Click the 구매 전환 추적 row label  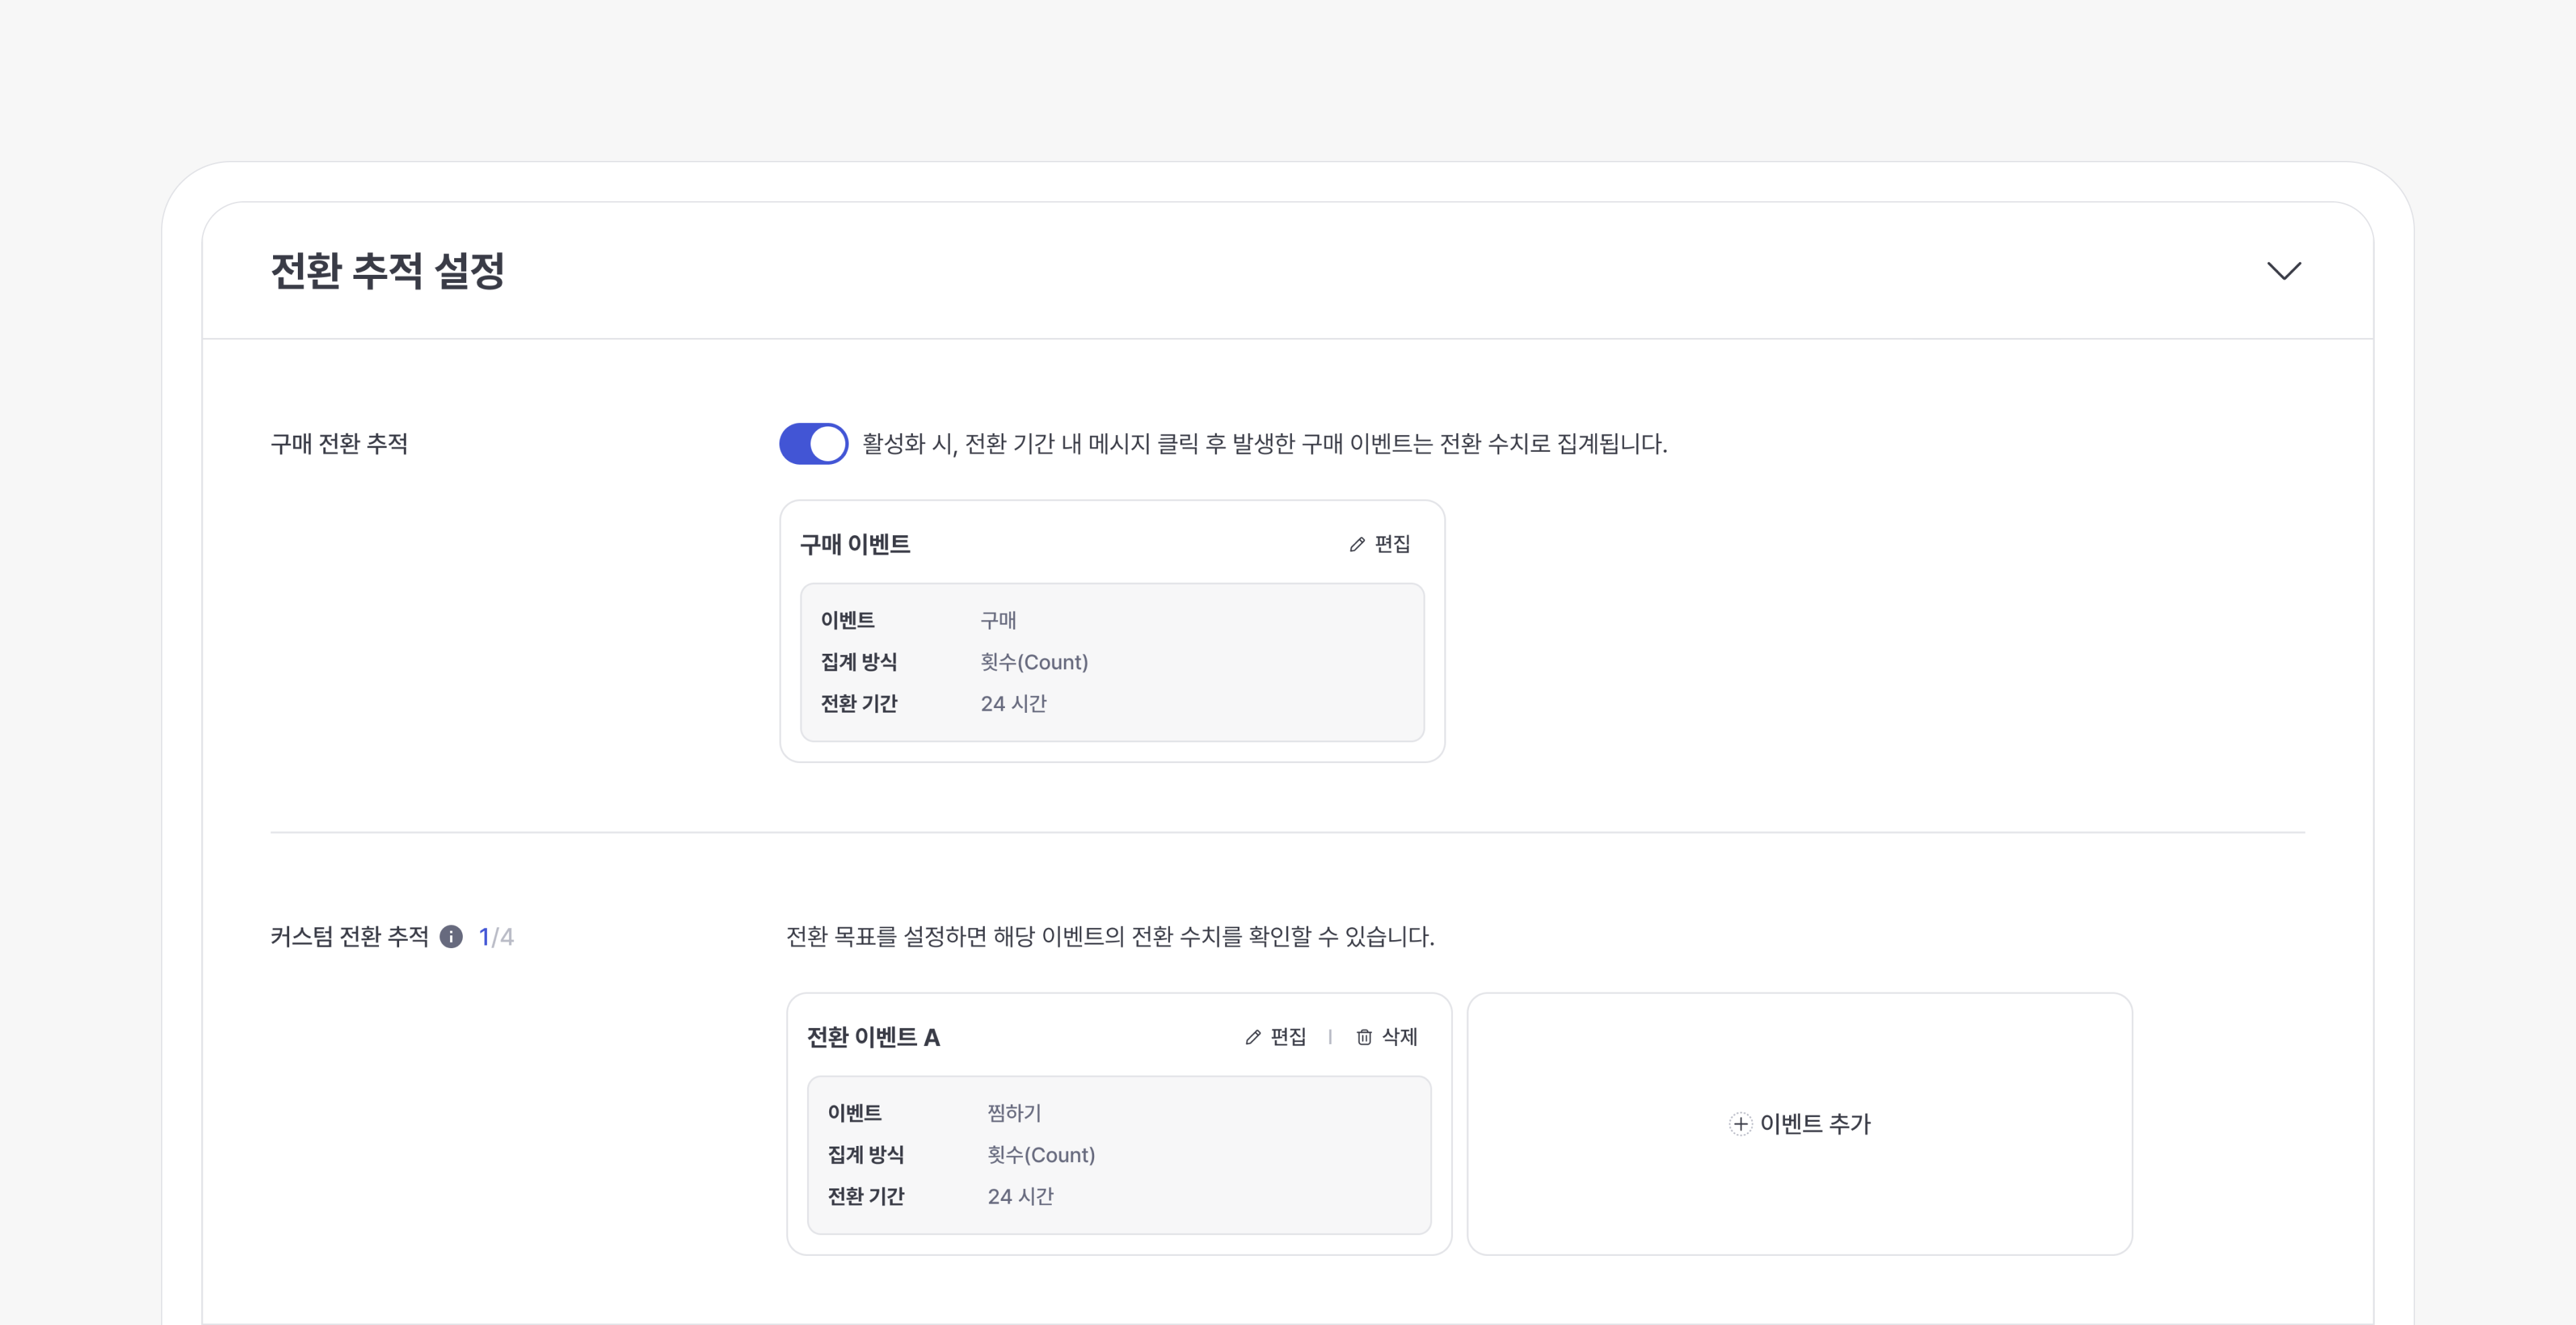point(339,444)
